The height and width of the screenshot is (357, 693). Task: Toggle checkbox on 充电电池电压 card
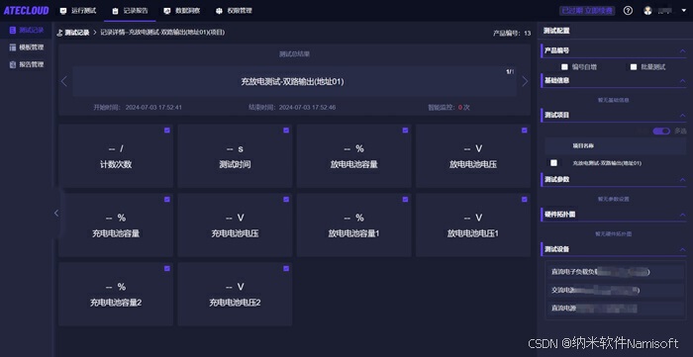tap(286, 200)
